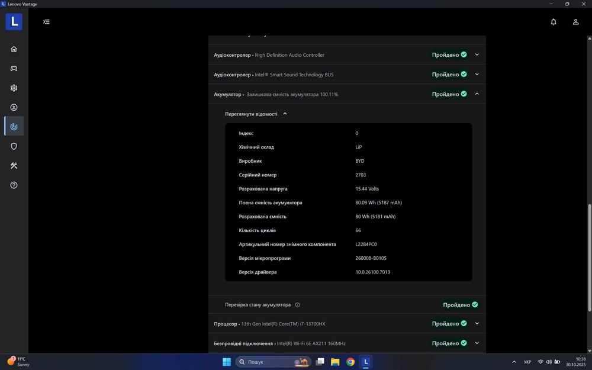Switch the УКР keyboard language indicator

[x=527, y=362]
